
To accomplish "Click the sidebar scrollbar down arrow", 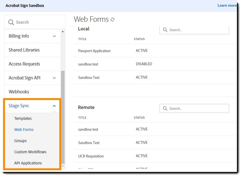I will pos(63,166).
